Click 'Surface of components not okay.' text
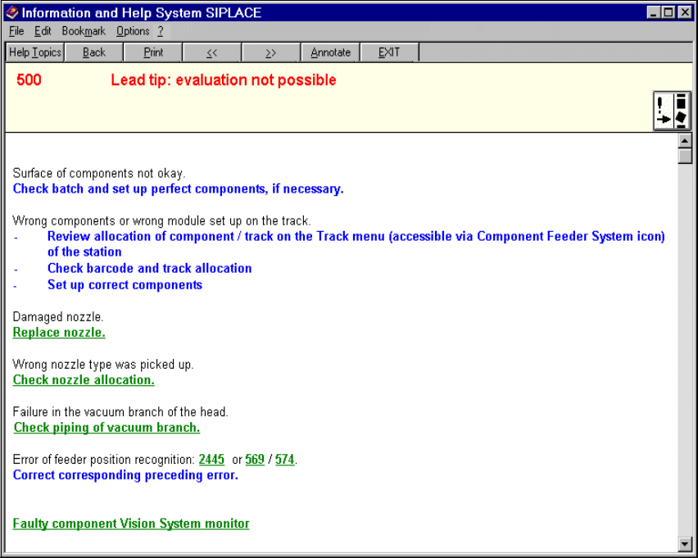698x558 pixels. (x=99, y=173)
